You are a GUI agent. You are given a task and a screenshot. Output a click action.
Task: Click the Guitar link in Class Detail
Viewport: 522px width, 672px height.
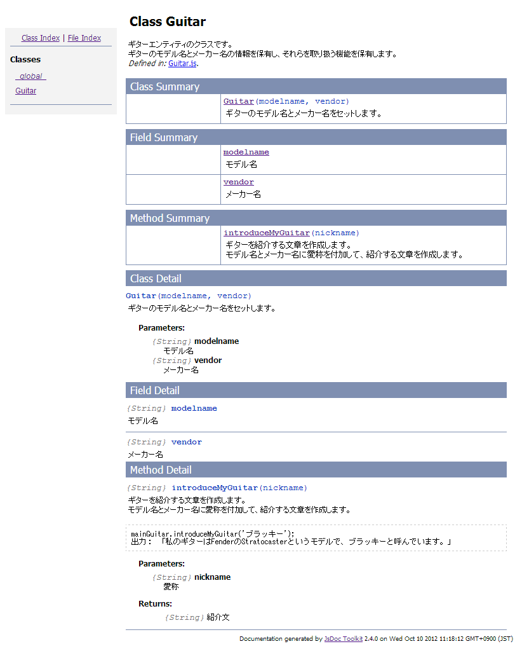140,296
